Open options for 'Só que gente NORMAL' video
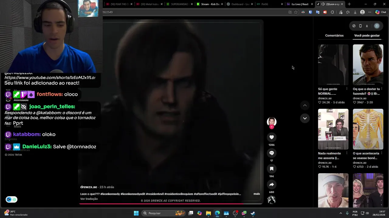The height and width of the screenshot is (218, 389). tap(347, 89)
